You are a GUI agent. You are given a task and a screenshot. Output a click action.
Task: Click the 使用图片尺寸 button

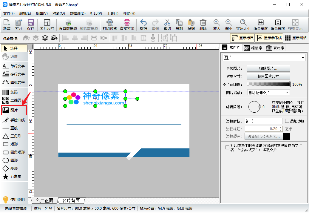coord(268,76)
